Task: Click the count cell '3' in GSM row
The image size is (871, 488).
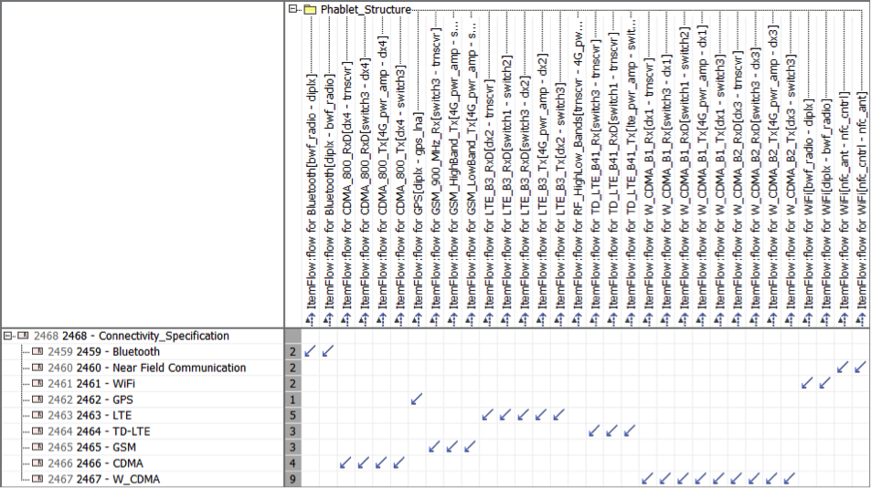Action: [x=292, y=447]
